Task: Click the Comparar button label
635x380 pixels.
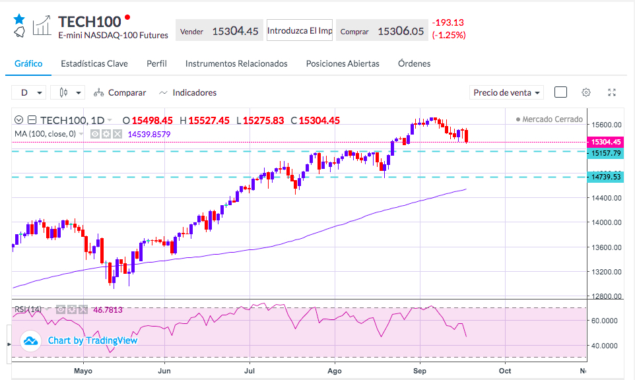Action: (x=127, y=92)
